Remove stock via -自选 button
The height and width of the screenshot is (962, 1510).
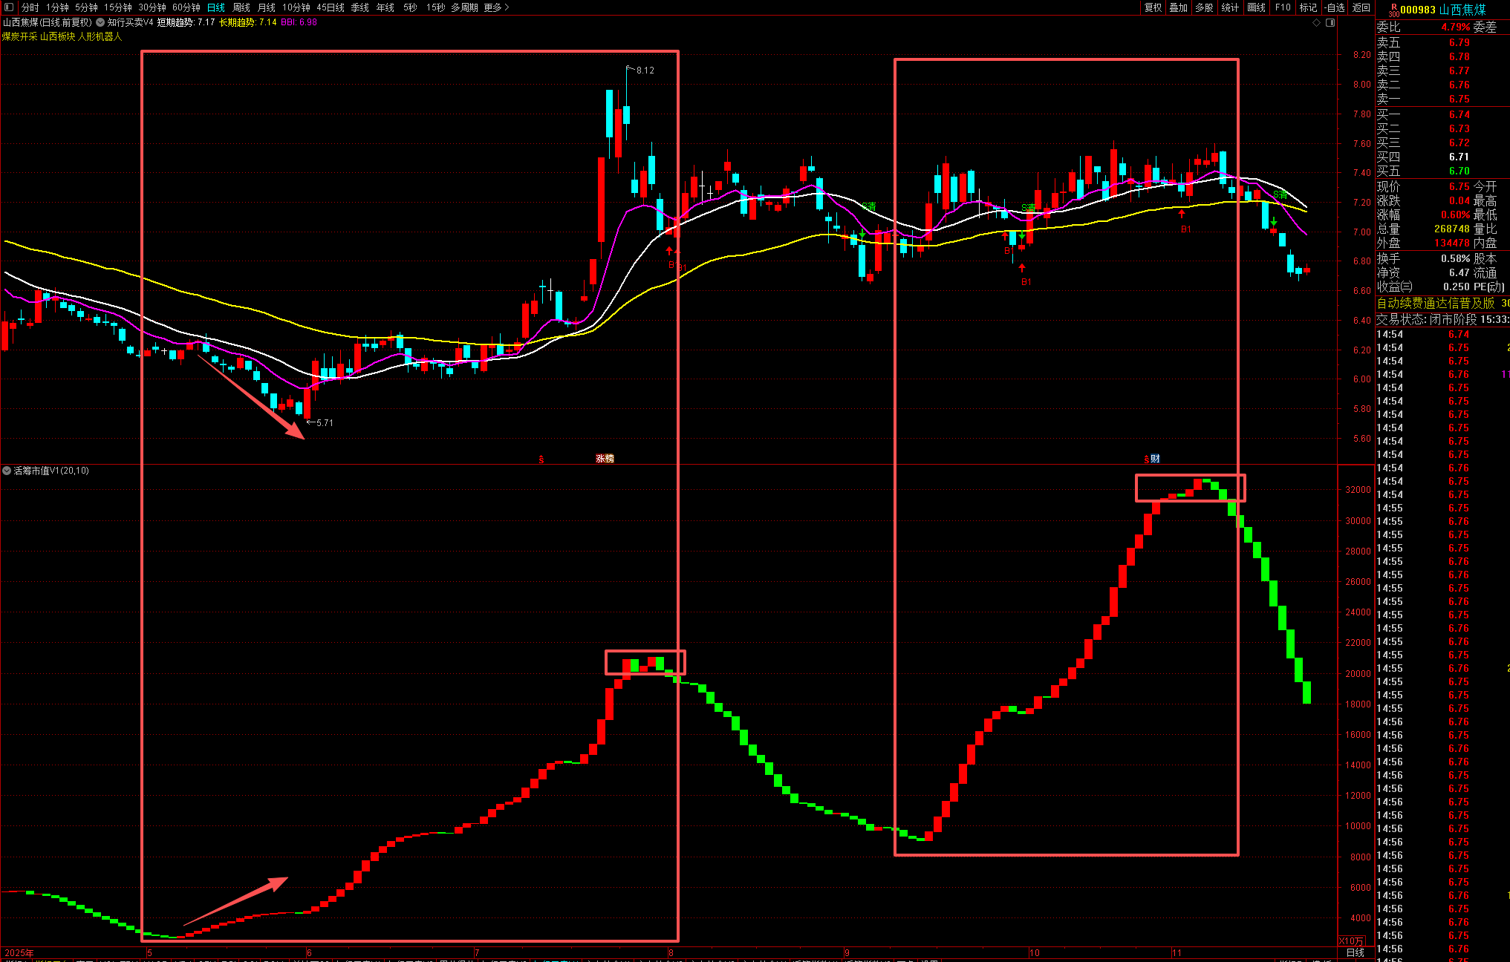[x=1335, y=7]
